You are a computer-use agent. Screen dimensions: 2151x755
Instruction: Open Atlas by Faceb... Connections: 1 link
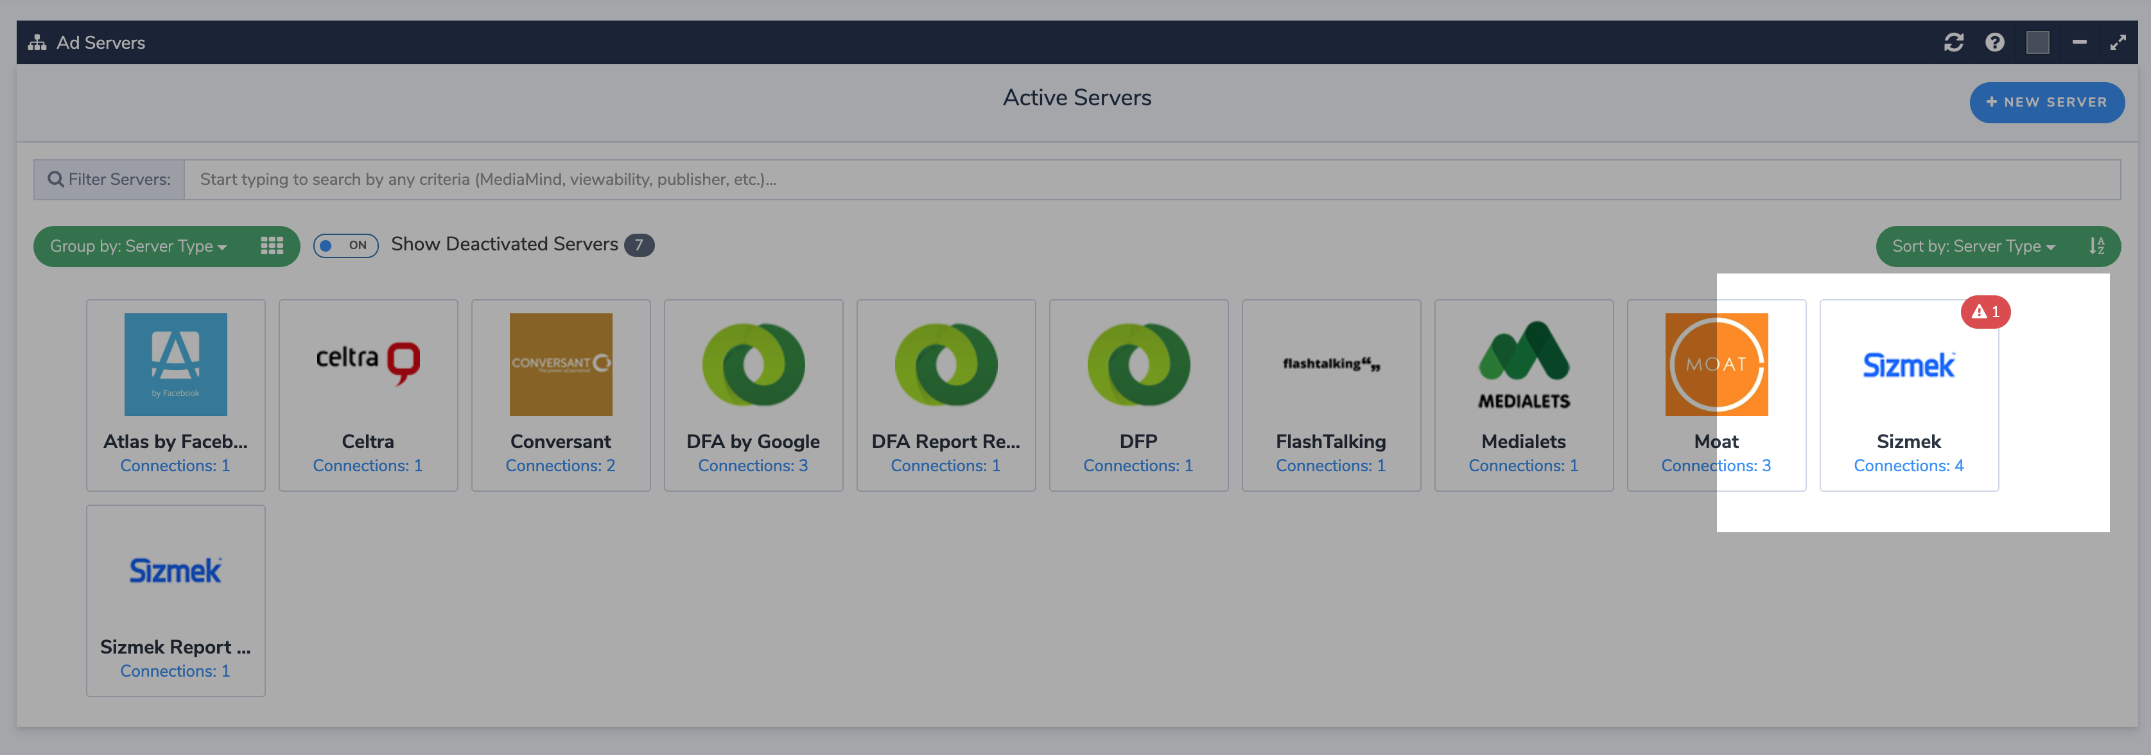tap(175, 465)
